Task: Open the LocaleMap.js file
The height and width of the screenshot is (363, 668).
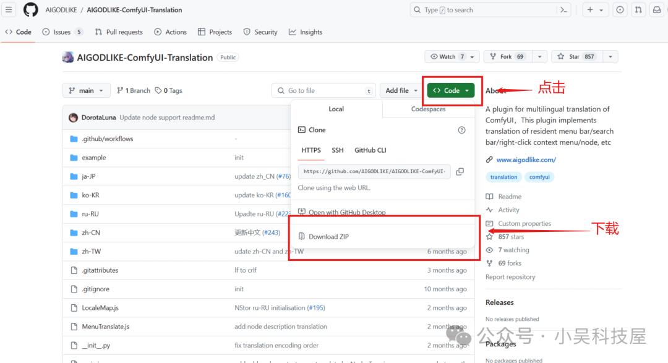Action: pyautogui.click(x=100, y=307)
